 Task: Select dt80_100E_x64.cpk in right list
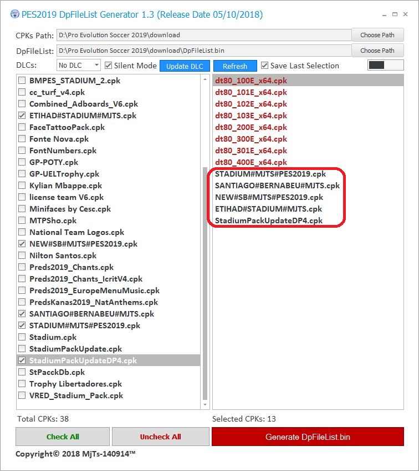tap(308, 81)
